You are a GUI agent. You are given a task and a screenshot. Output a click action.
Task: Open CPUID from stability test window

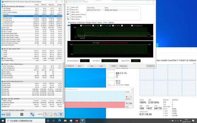[114, 66]
